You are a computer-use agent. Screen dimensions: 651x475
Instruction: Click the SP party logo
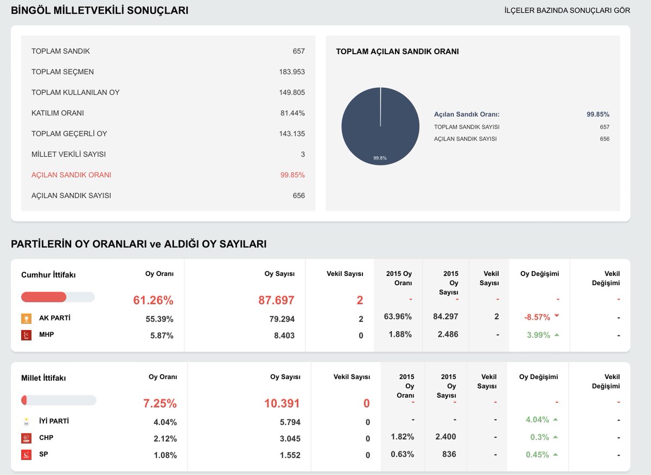coord(26,455)
